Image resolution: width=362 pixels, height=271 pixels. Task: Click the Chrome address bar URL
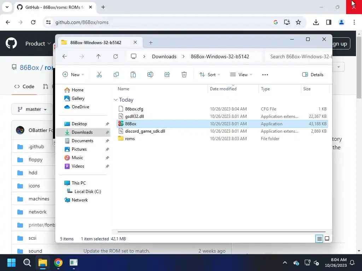click(82, 22)
